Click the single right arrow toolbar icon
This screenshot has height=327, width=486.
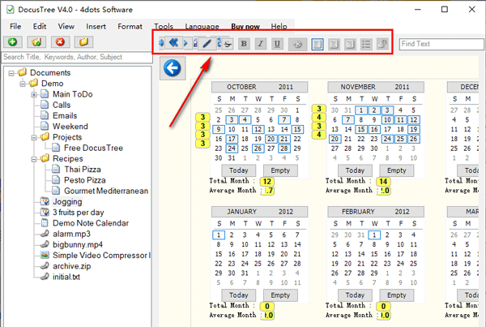(185, 43)
